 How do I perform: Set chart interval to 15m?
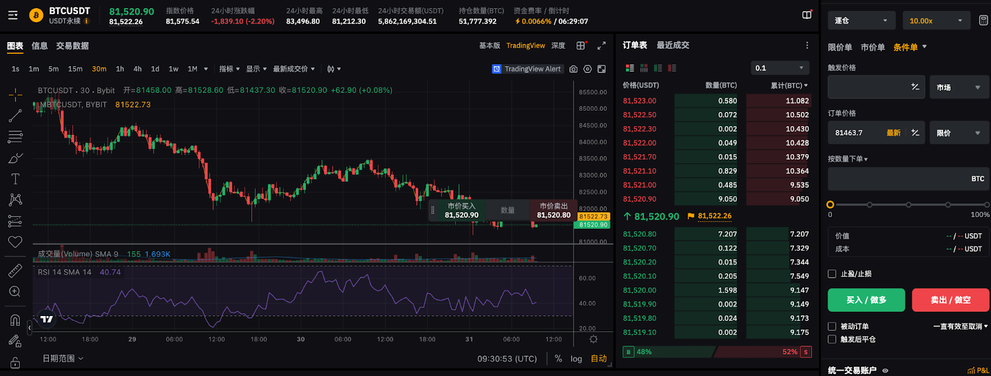coord(75,69)
